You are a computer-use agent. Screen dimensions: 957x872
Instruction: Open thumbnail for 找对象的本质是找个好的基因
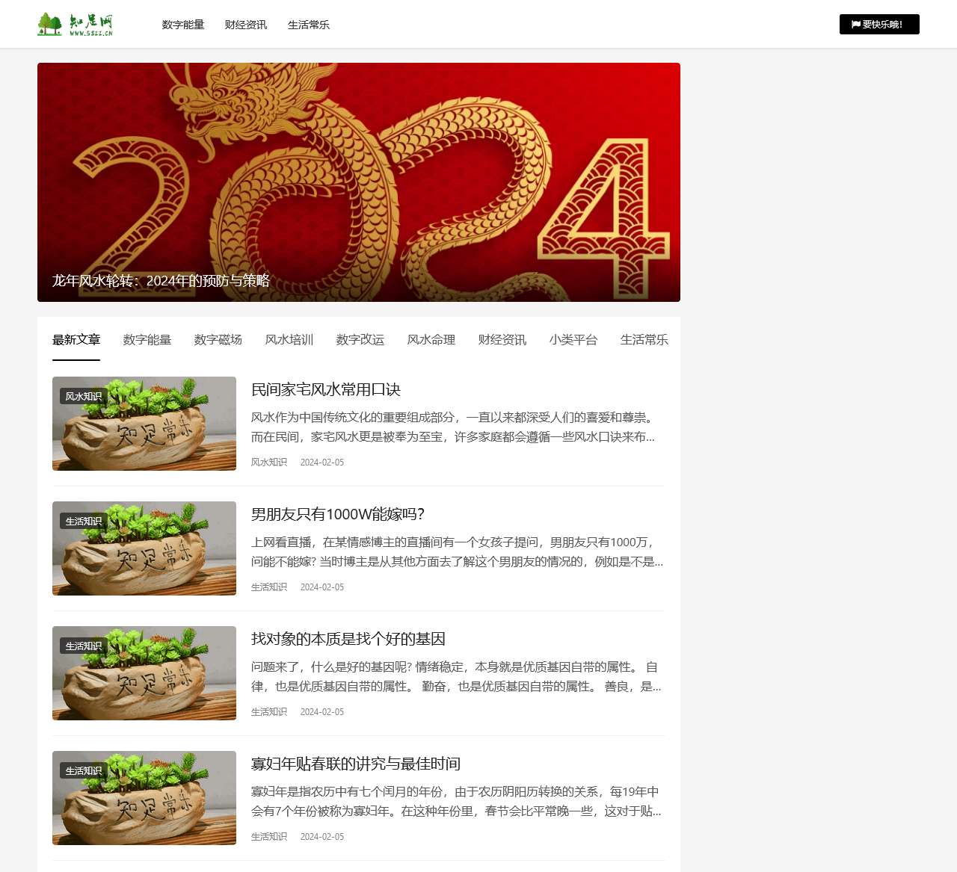pyautogui.click(x=144, y=673)
